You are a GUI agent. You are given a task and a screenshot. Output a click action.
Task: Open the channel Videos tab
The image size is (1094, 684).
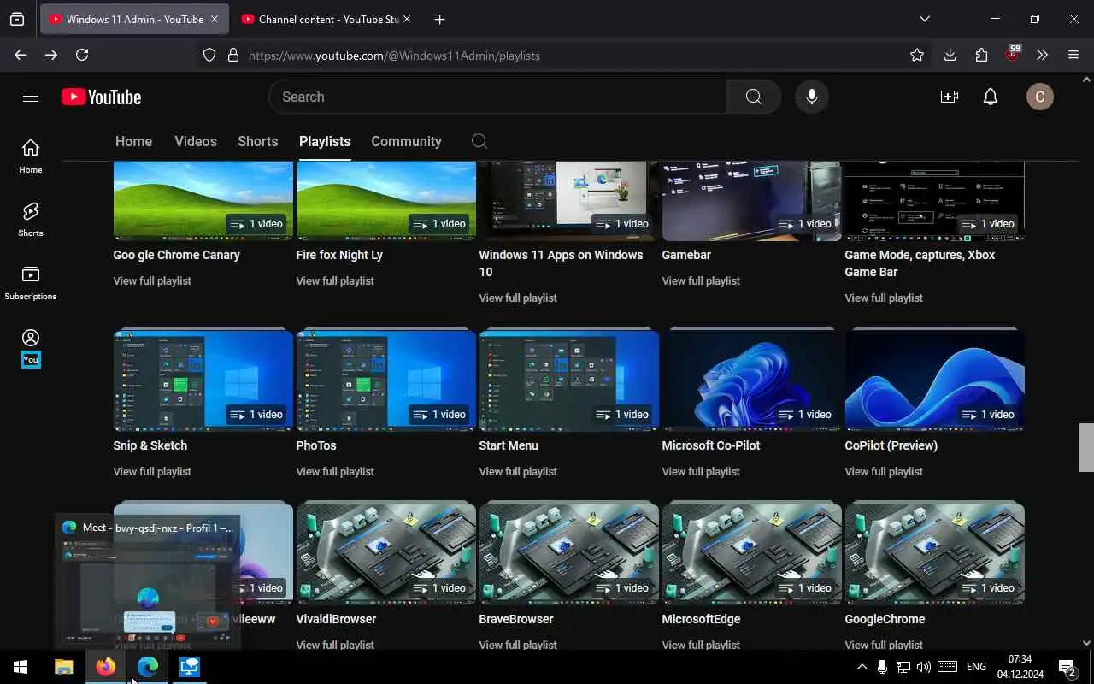point(196,141)
